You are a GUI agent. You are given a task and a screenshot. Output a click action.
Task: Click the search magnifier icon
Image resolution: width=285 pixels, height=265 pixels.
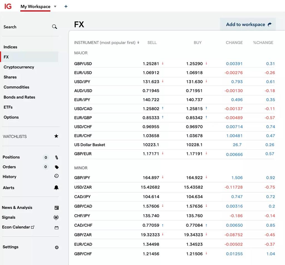click(x=55, y=27)
